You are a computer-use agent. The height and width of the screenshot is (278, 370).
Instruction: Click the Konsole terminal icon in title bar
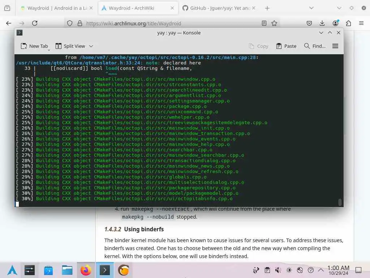pyautogui.click(x=20, y=33)
